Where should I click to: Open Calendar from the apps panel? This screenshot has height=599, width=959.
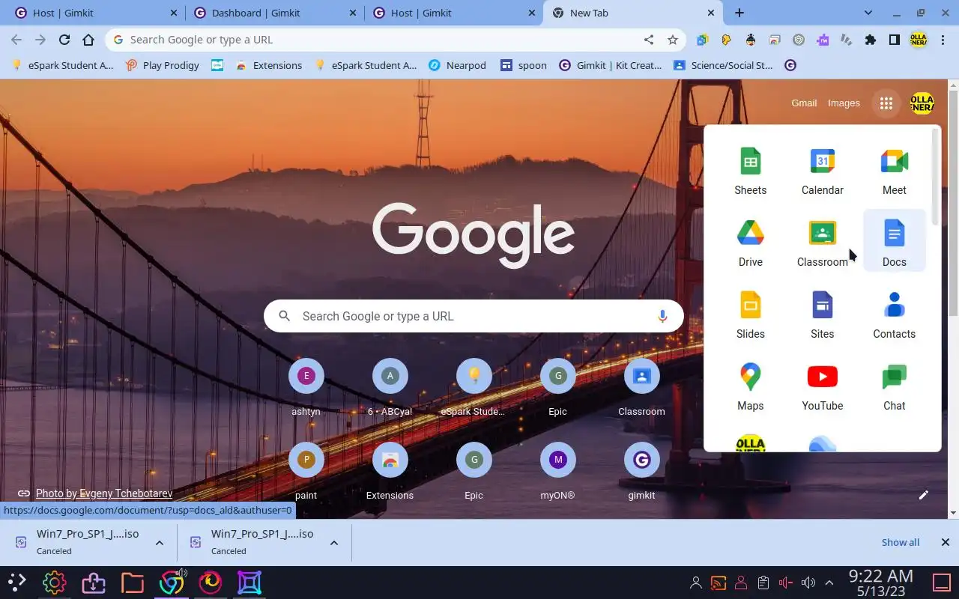tap(822, 172)
